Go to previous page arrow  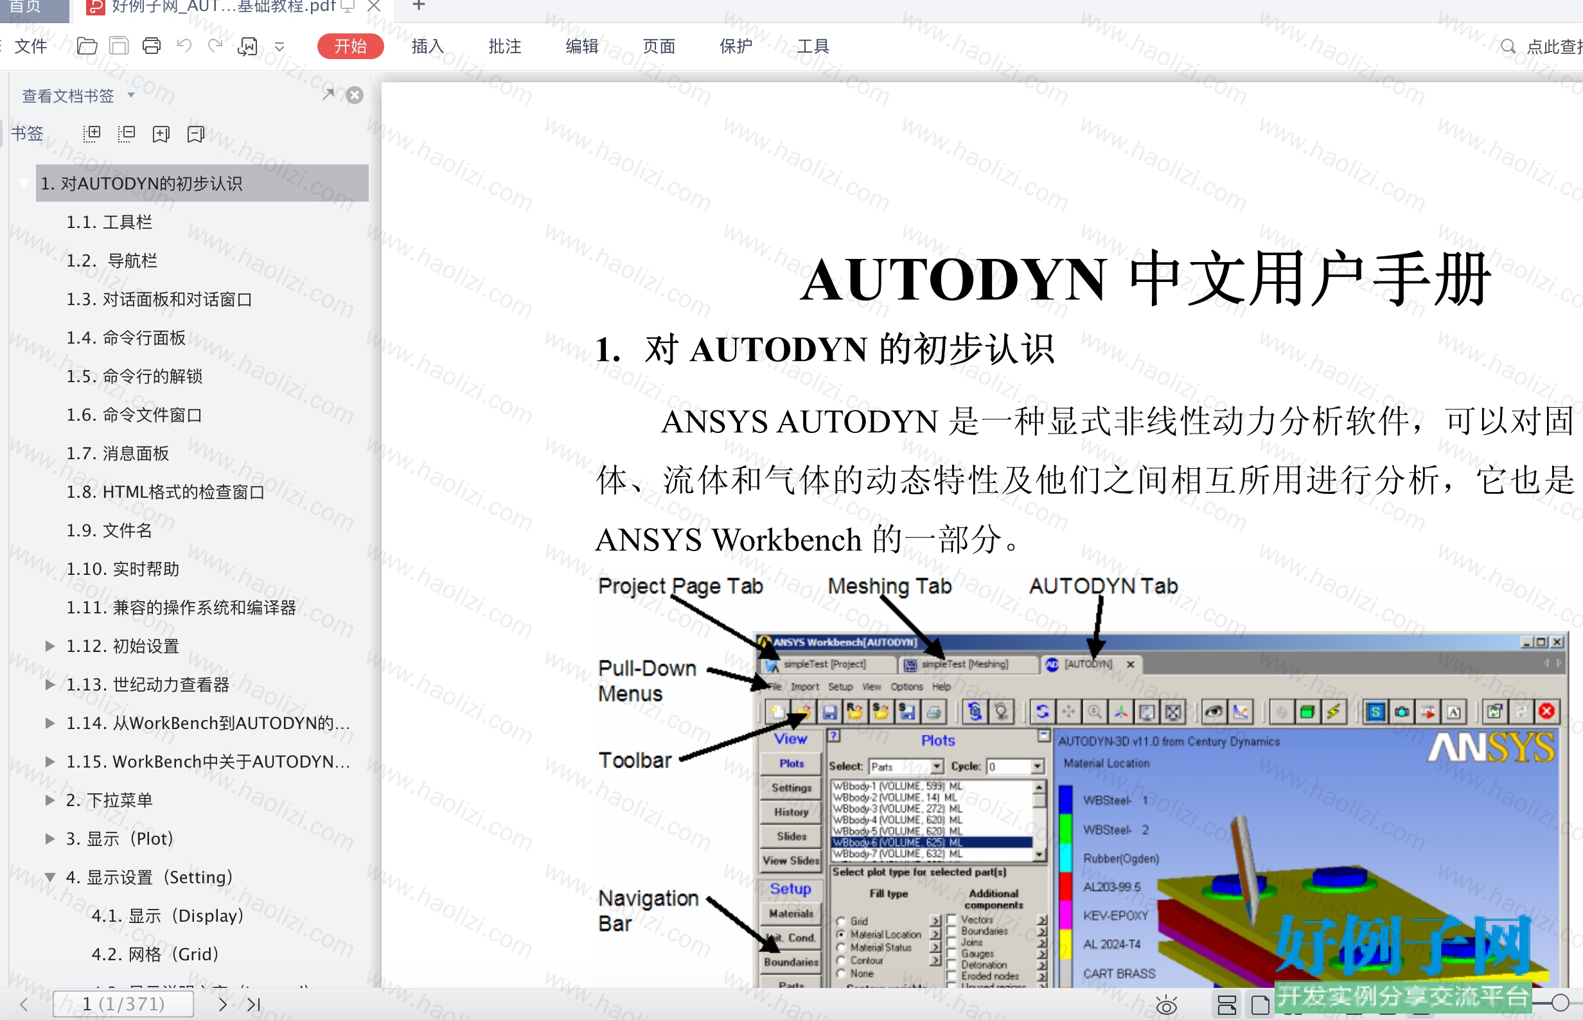[x=24, y=1004]
